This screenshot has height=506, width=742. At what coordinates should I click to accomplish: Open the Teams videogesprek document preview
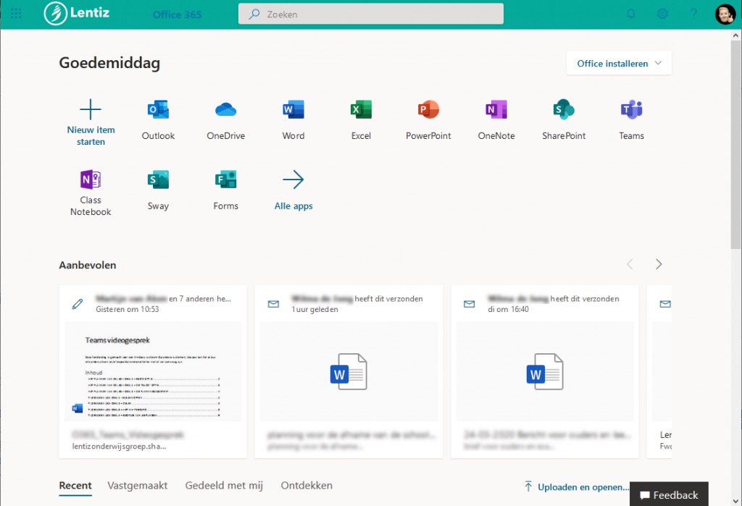[x=153, y=371]
